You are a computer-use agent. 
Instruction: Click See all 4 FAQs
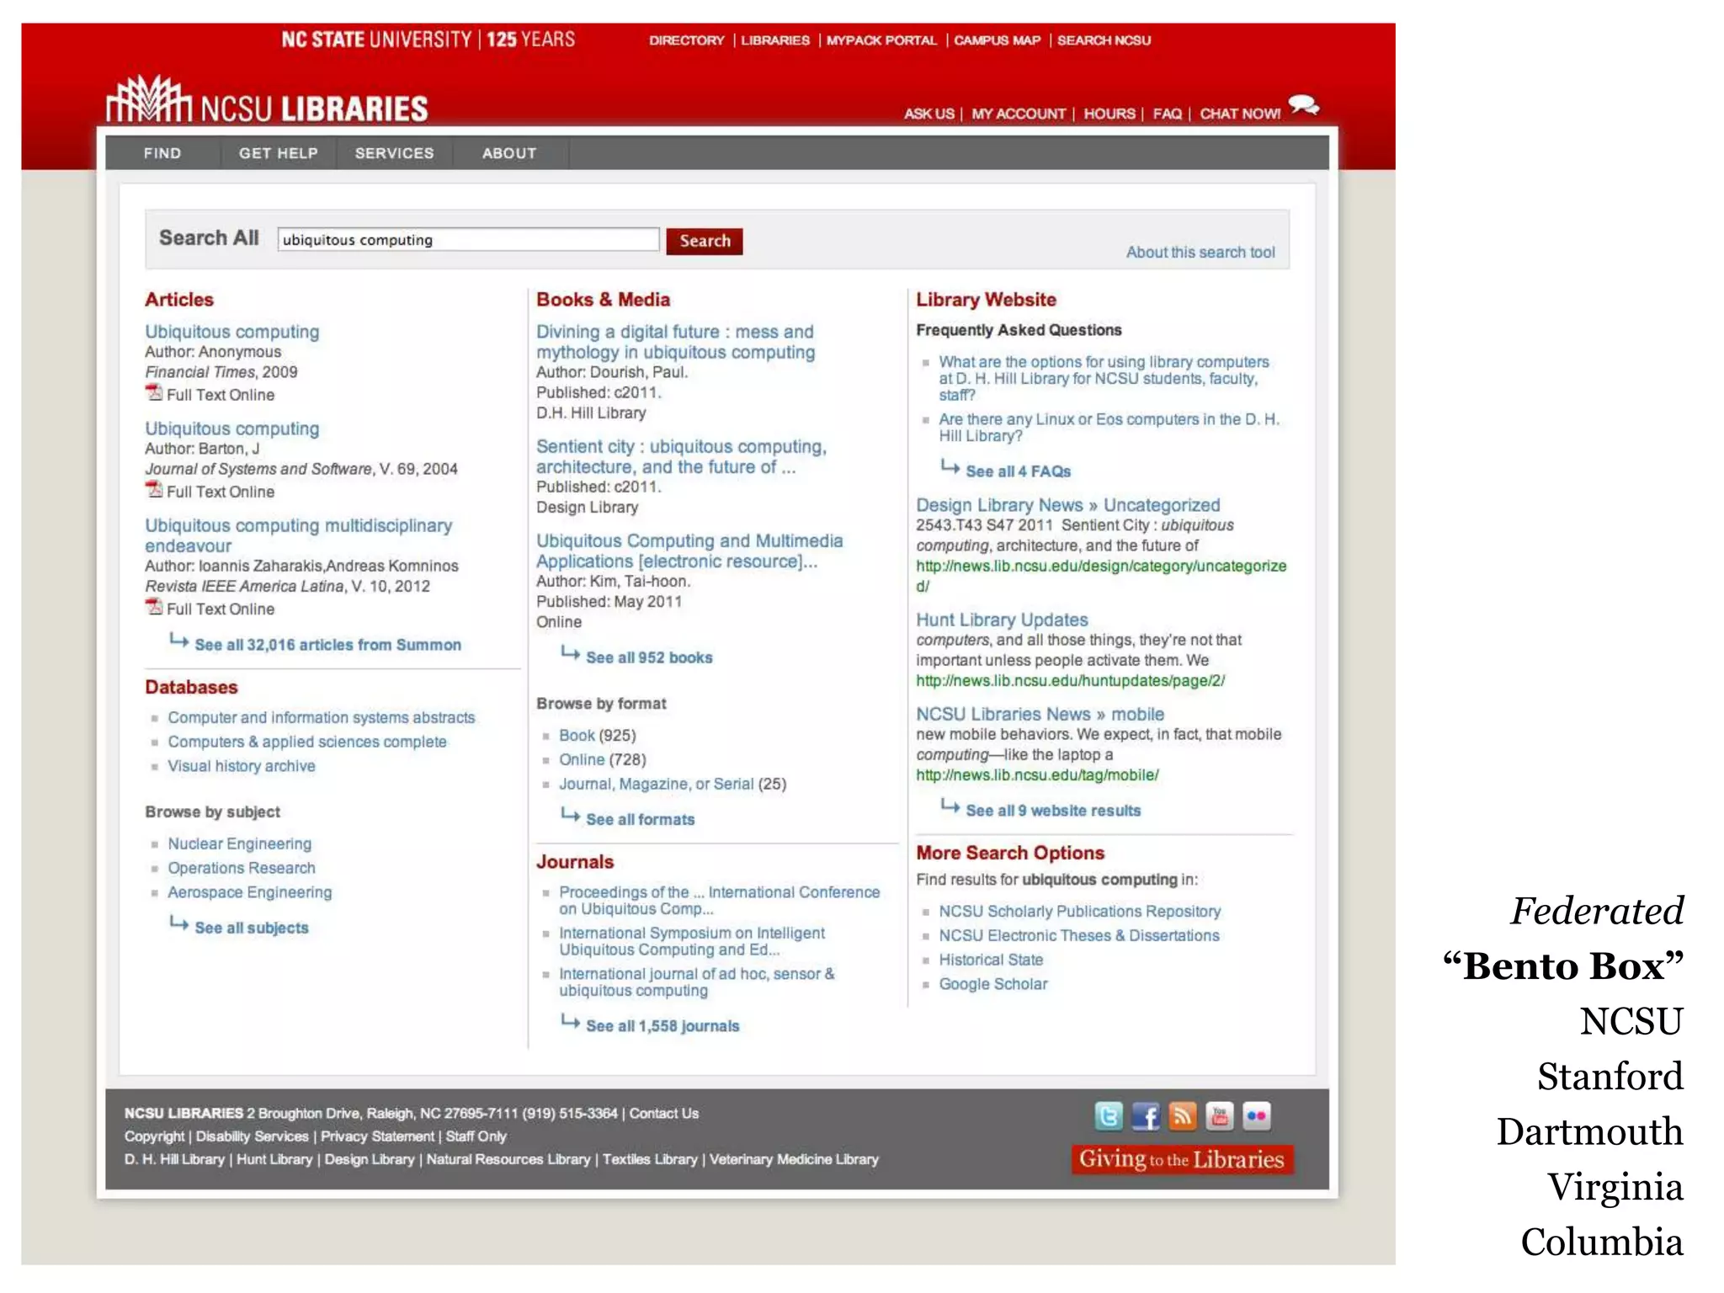coord(1019,471)
